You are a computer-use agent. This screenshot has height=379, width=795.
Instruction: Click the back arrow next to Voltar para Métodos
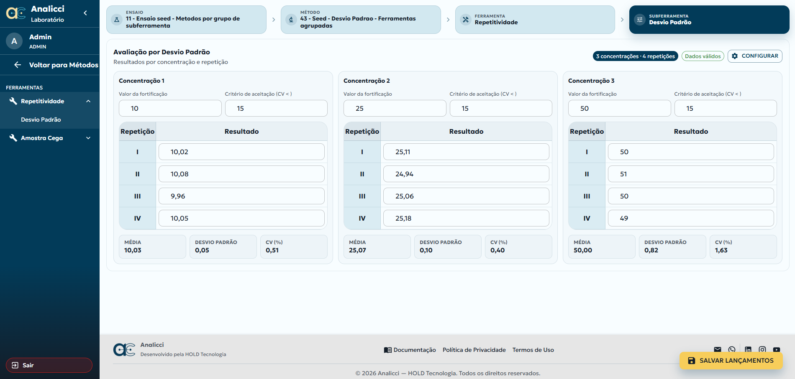[x=18, y=65]
